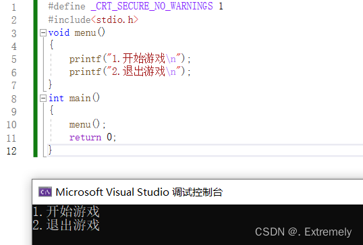Click the menu() call on line 10
This screenshot has height=245, width=363.
(x=87, y=125)
